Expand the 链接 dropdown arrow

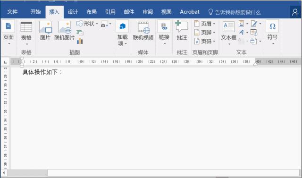(x=165, y=44)
